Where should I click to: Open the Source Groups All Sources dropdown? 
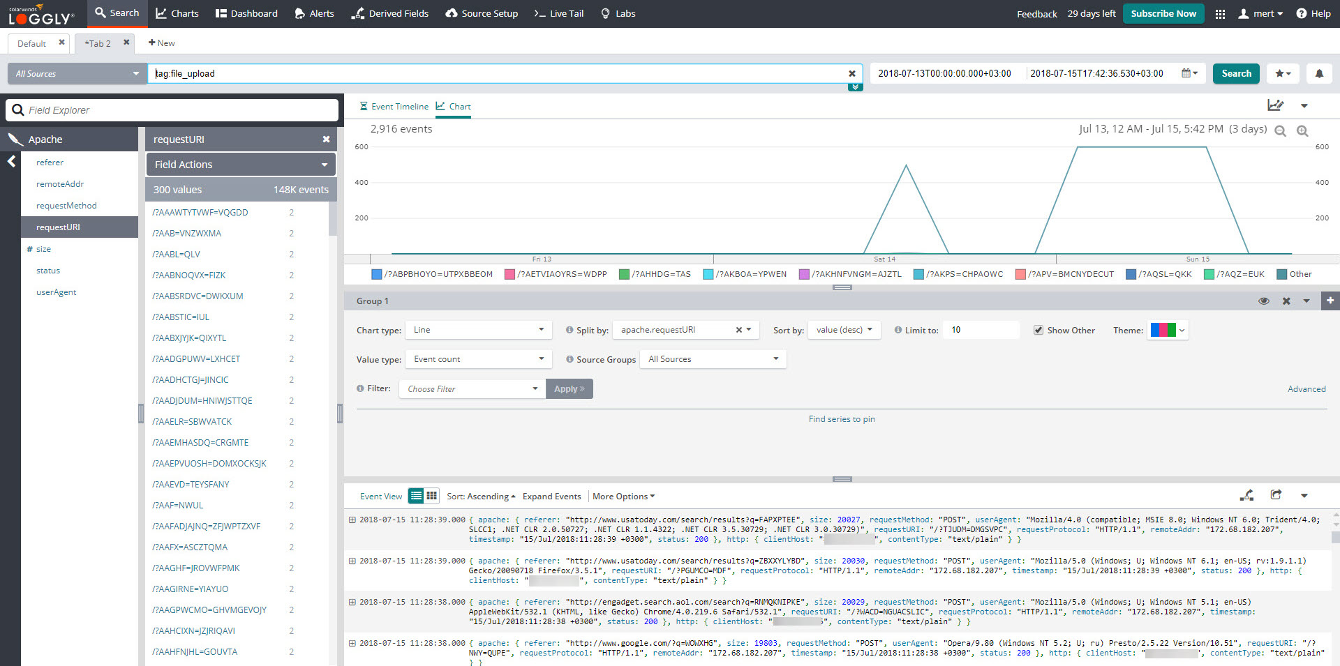713,359
